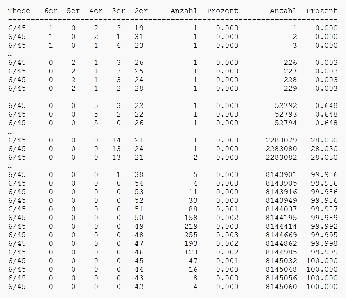Select the "5er" column header
The image size is (346, 298).
(73, 11)
